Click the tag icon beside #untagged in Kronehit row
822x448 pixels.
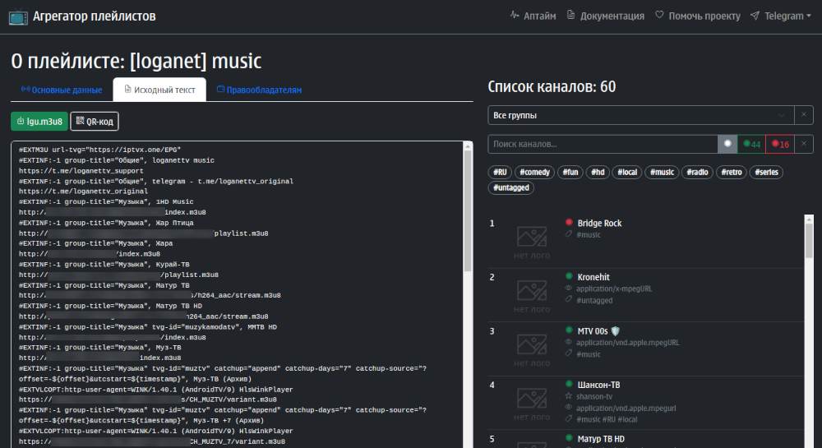[569, 299]
